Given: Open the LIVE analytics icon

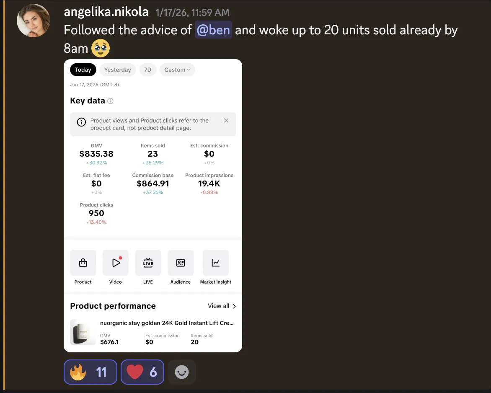Looking at the screenshot, I should (148, 263).
